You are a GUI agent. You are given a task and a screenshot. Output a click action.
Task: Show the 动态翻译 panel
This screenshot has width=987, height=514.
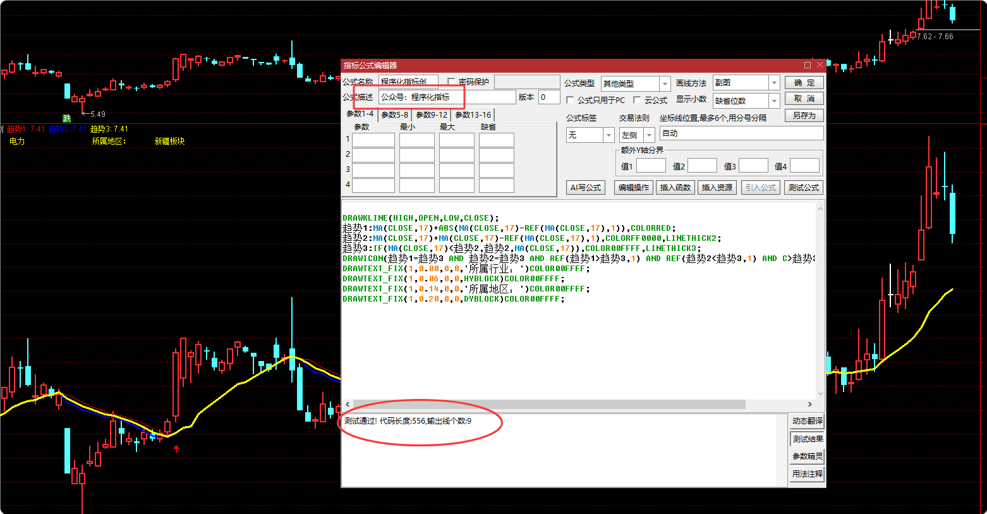(x=807, y=421)
